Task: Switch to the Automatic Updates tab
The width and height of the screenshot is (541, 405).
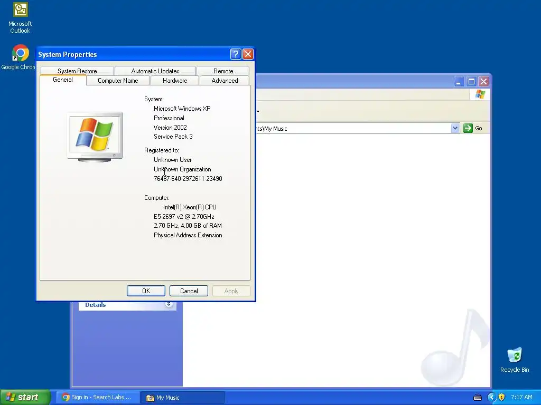Action: [x=155, y=71]
